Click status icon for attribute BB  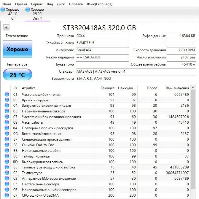click(7, 150)
